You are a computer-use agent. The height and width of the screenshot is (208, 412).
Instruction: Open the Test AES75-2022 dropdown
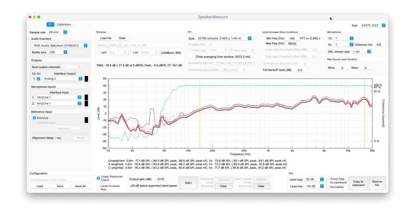(373, 25)
